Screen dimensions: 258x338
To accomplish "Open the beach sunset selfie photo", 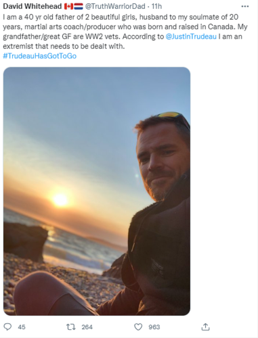I will tap(97, 191).
